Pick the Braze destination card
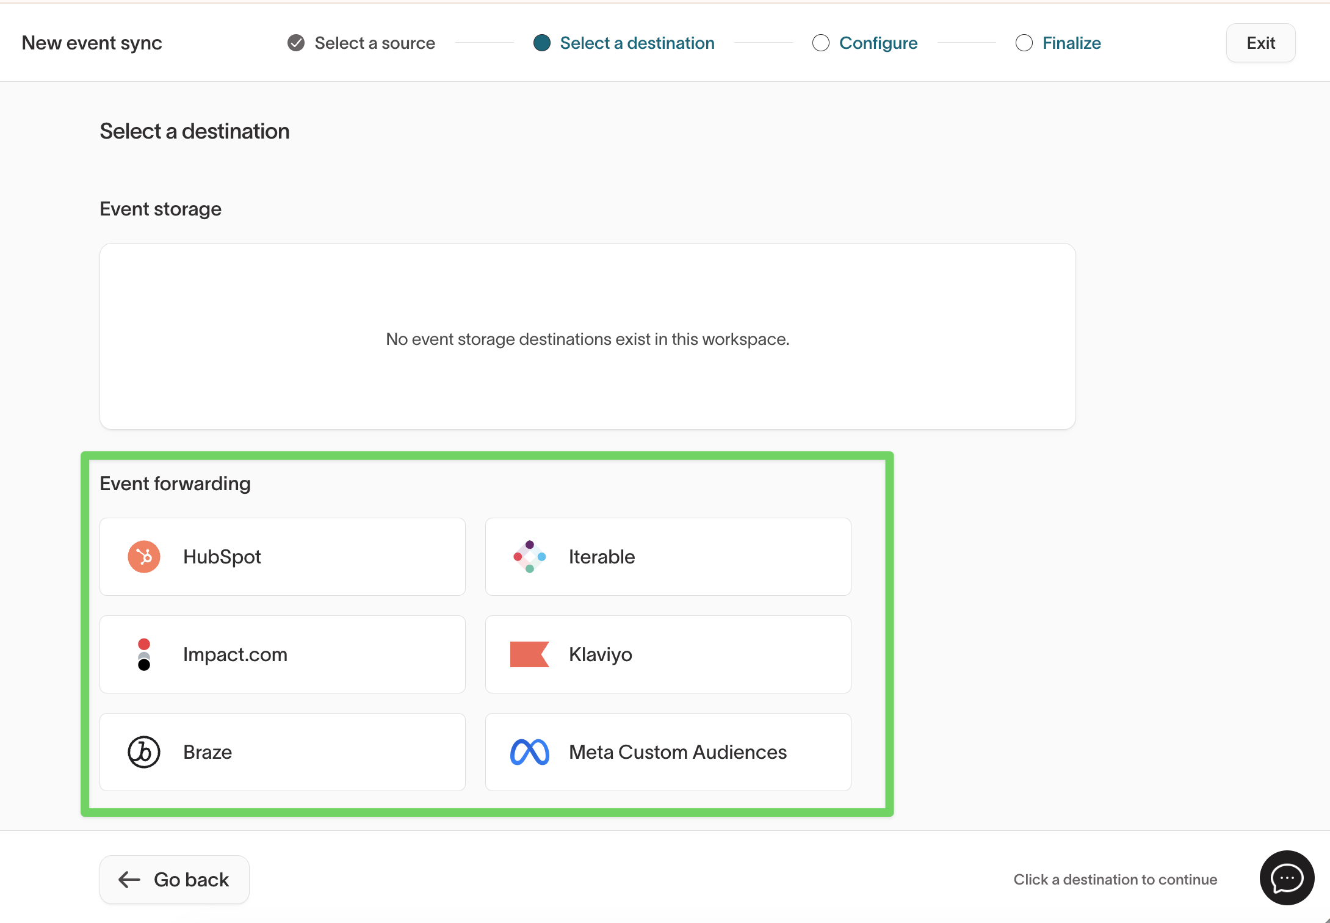1330x923 pixels. 282,752
